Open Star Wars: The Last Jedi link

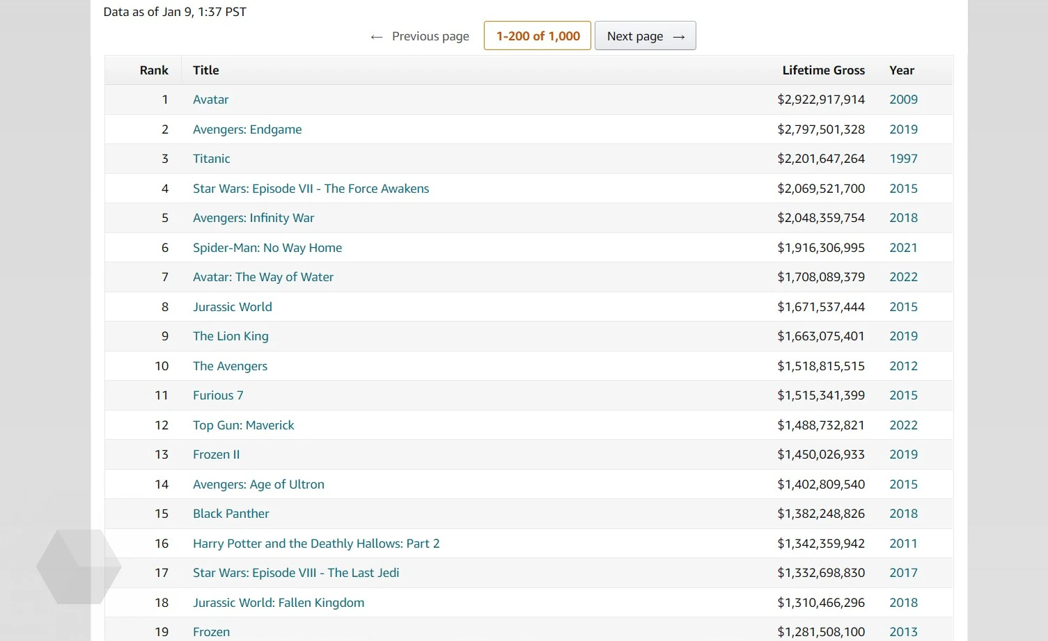pyautogui.click(x=296, y=573)
